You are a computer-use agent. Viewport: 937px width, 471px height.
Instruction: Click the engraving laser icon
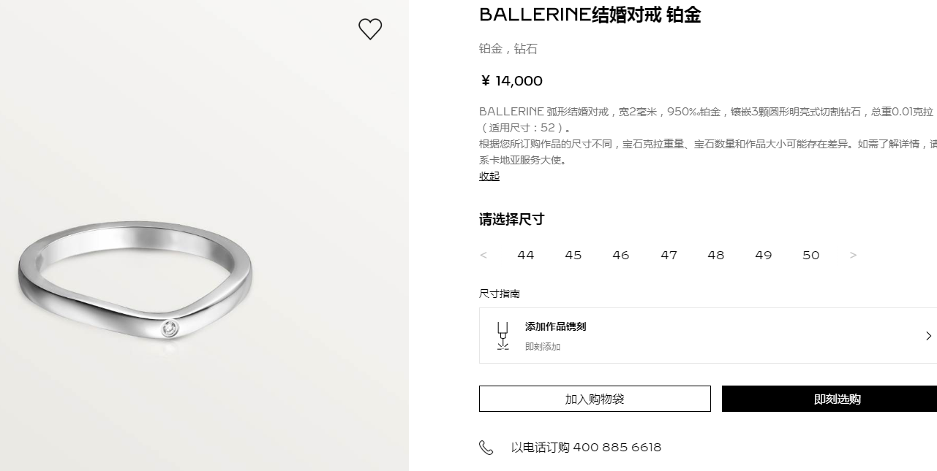[x=503, y=336]
